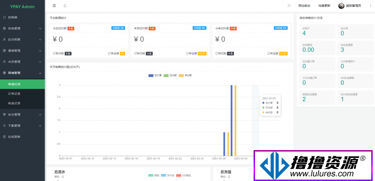
Task: Expand the 系统管理 menu chevron
Action: [x=40, y=29]
